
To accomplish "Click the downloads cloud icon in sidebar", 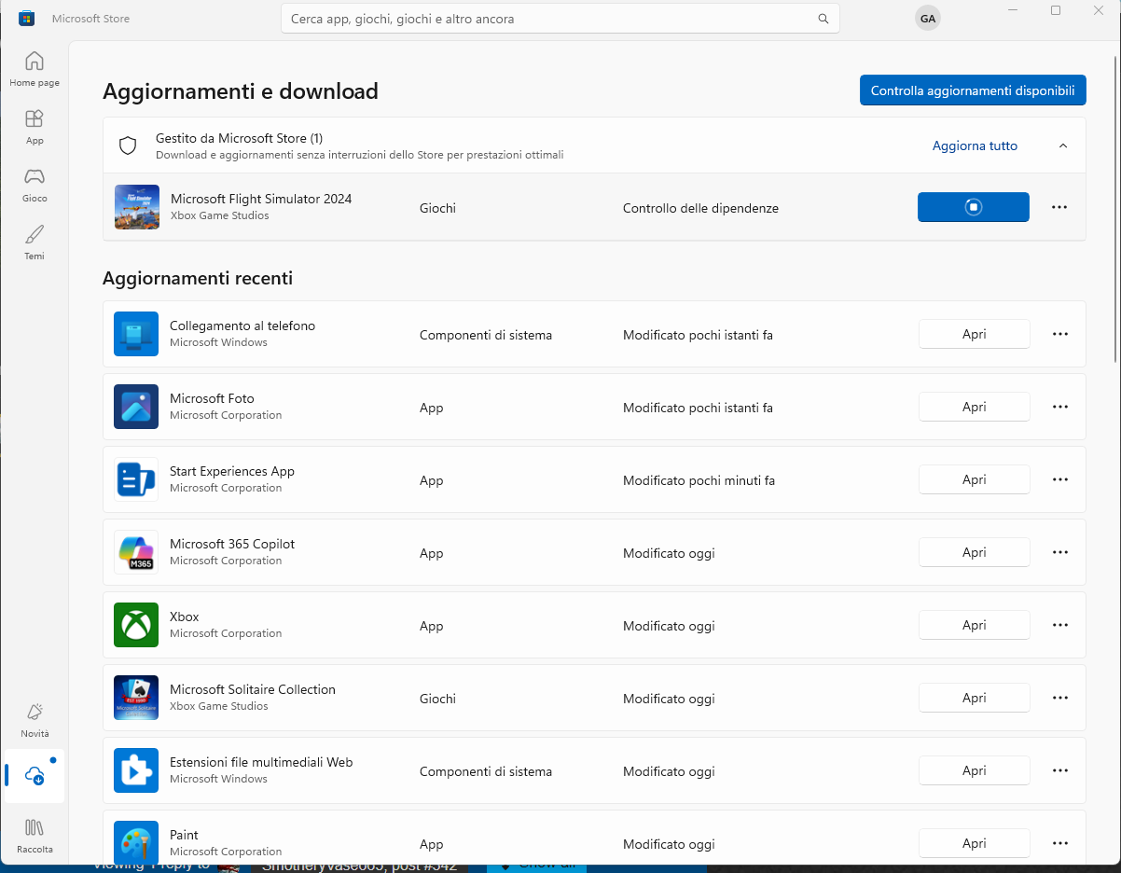I will tap(35, 775).
